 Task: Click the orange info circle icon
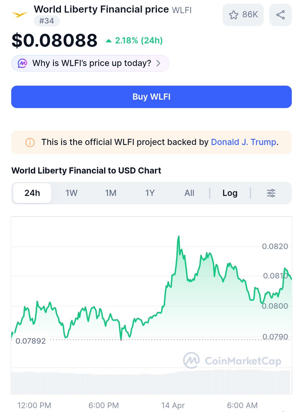[x=30, y=142]
